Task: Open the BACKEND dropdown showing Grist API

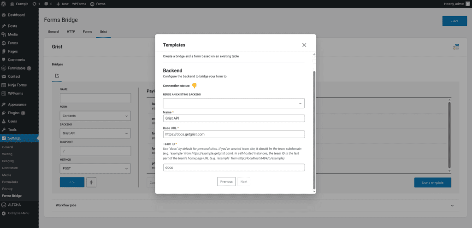Action: [95, 133]
